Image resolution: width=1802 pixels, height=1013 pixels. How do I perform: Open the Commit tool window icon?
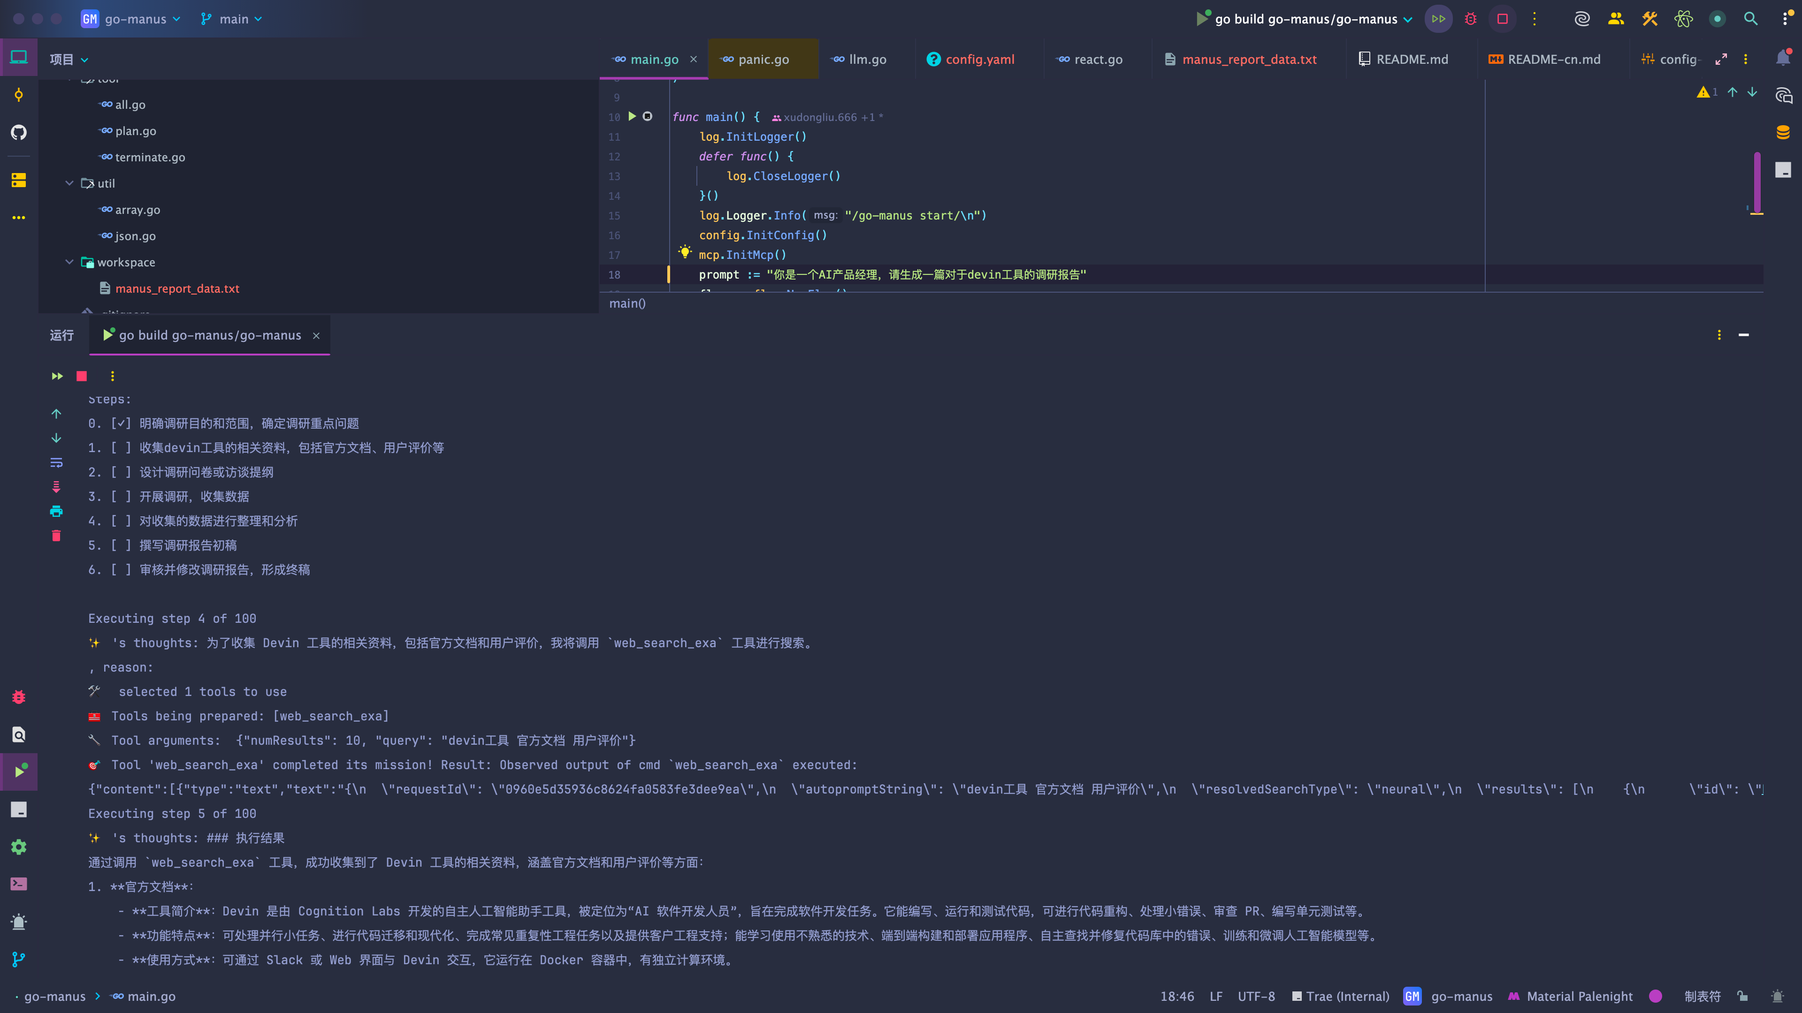tap(19, 95)
